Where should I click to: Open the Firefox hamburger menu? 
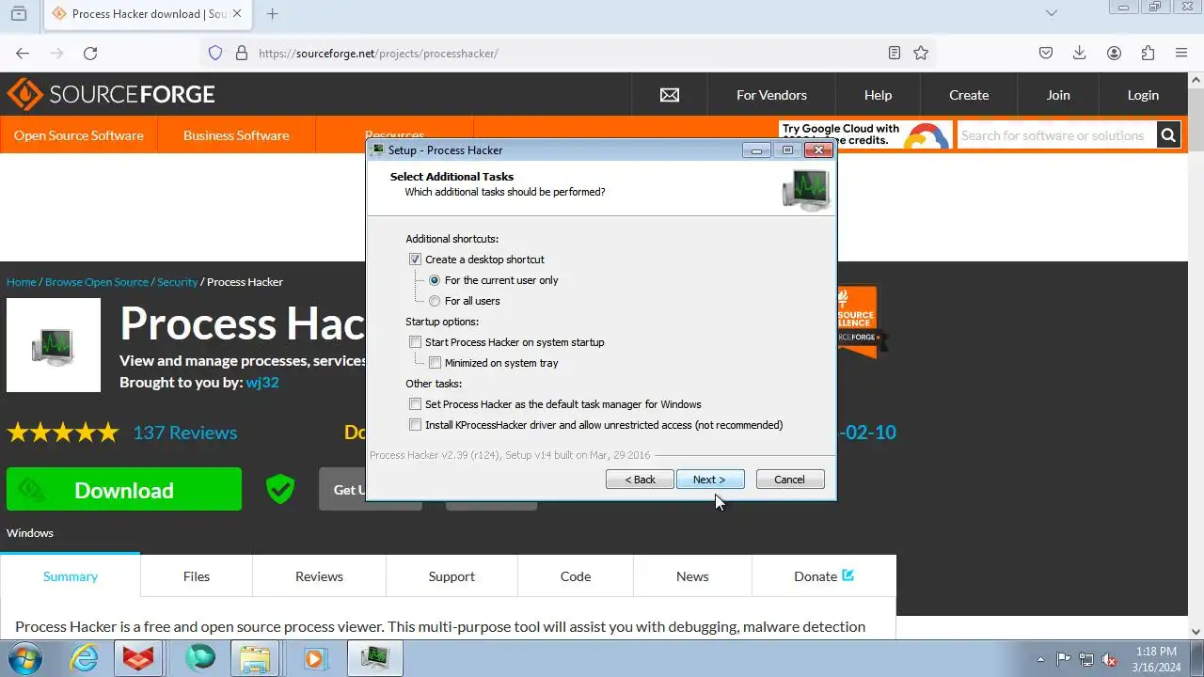tap(1181, 54)
